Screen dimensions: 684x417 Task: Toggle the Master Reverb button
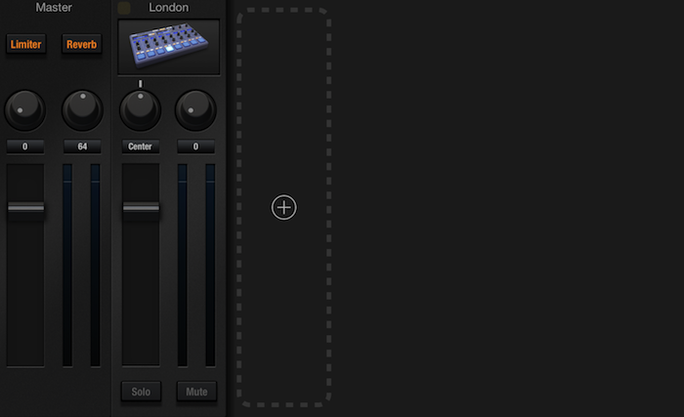[x=81, y=44]
